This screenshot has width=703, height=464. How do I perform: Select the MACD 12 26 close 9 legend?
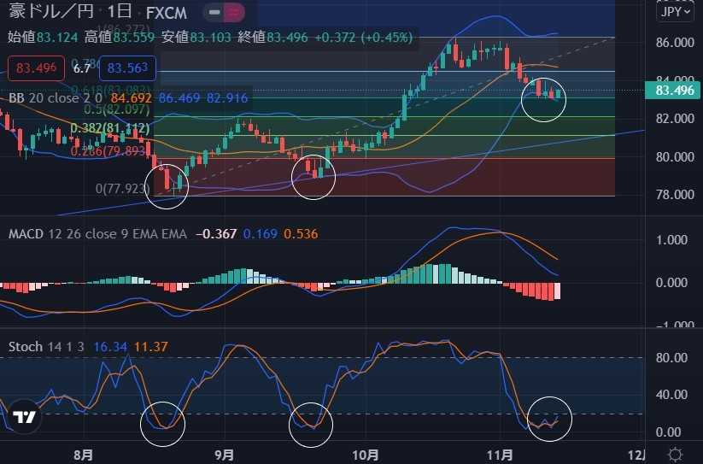[97, 233]
